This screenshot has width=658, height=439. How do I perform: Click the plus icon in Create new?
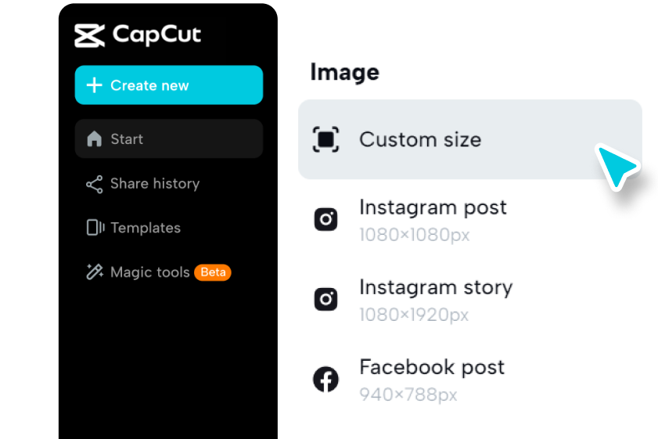click(94, 85)
